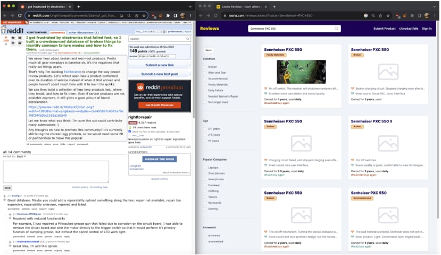Click the Reddit sidebar search field

pos(160,39)
